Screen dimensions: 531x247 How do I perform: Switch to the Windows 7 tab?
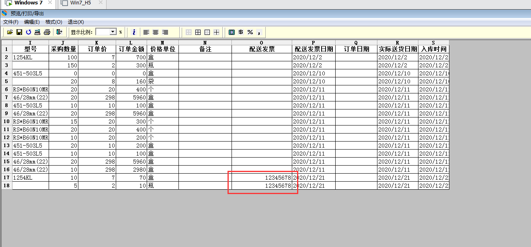click(28, 3)
